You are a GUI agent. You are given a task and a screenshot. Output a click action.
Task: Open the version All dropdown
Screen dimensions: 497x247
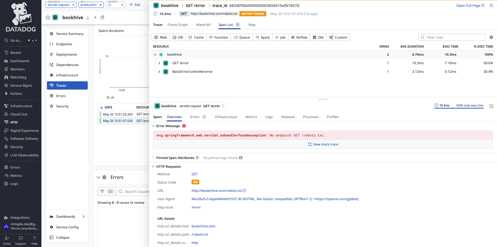click(115, 5)
